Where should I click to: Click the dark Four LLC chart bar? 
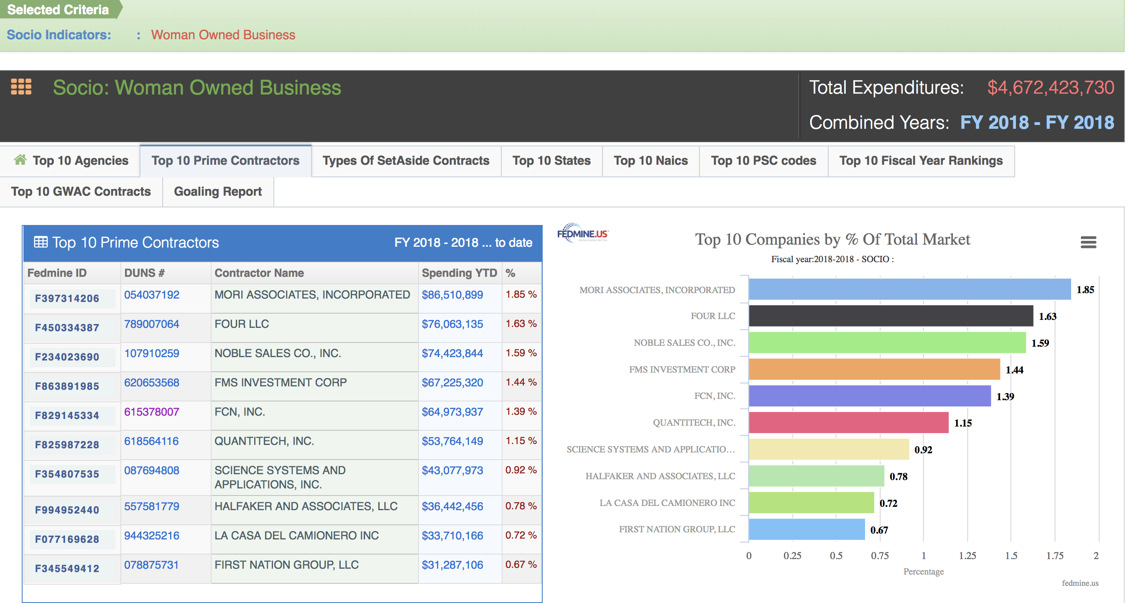tap(891, 316)
